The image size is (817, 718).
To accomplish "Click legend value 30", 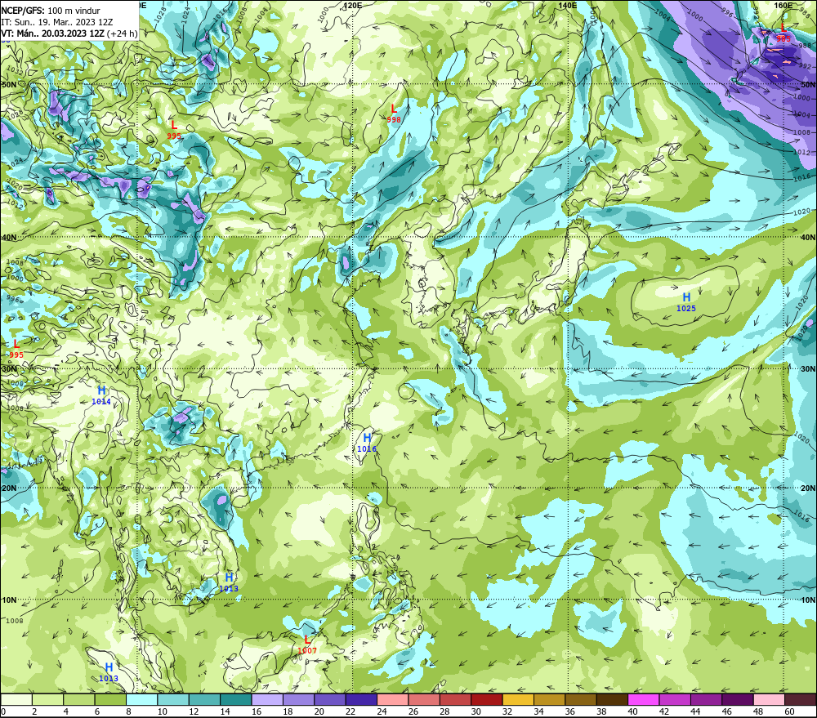I will [475, 711].
